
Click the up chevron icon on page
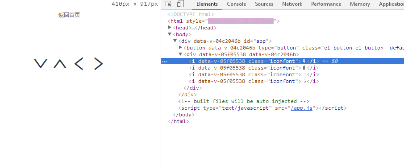(60, 64)
